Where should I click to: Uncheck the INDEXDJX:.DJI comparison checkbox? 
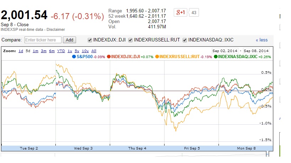coord(90,40)
